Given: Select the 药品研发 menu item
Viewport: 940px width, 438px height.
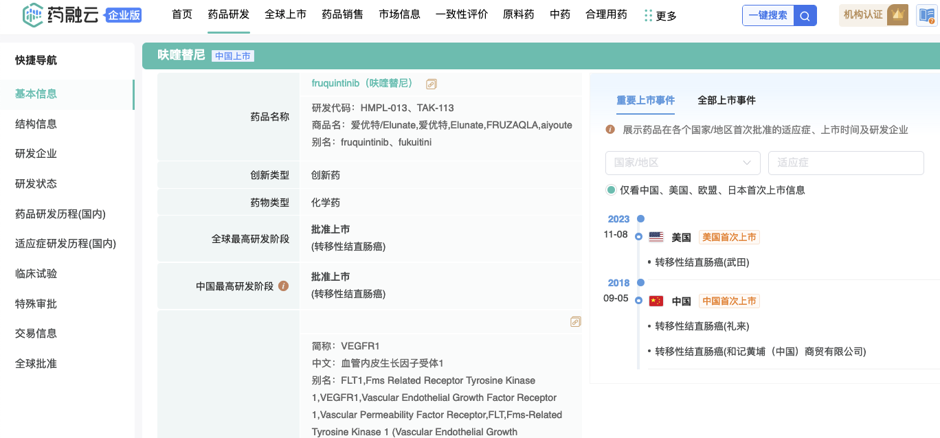Looking at the screenshot, I should (x=229, y=14).
